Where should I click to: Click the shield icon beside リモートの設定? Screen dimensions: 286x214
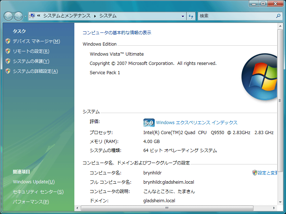pos(8,51)
